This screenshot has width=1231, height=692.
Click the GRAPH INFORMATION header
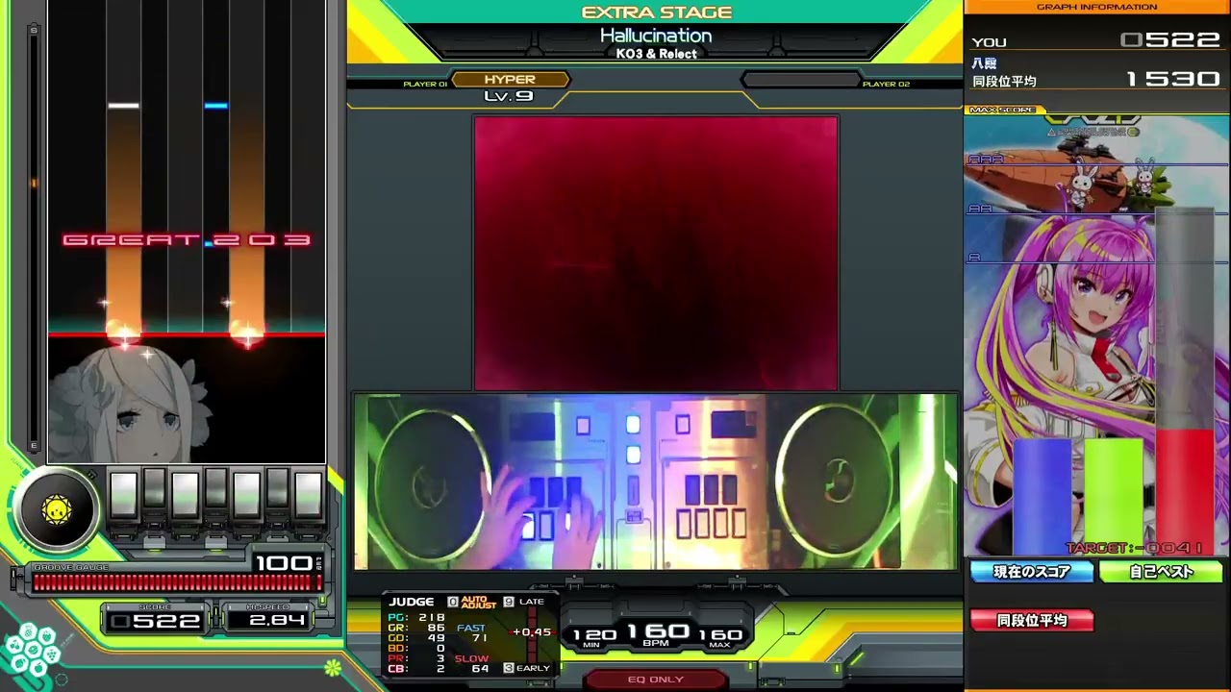pos(1097,7)
